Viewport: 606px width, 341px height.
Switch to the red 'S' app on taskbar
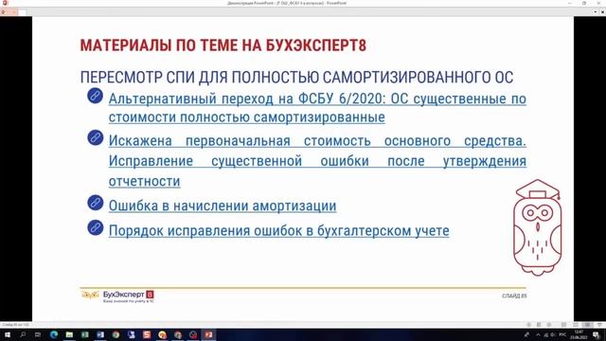[x=147, y=334]
